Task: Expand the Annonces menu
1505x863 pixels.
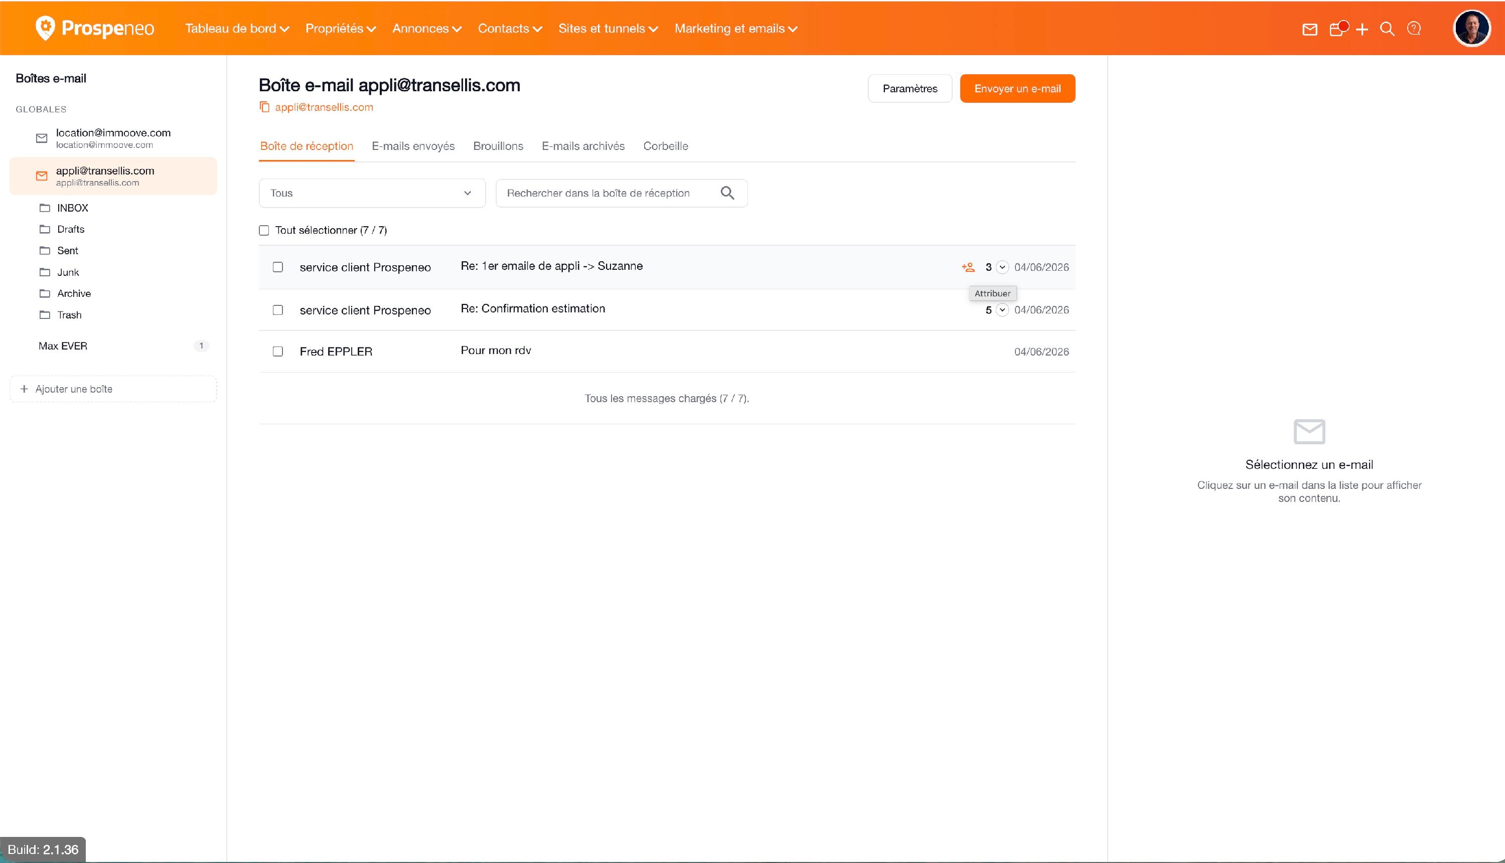Action: (x=427, y=29)
